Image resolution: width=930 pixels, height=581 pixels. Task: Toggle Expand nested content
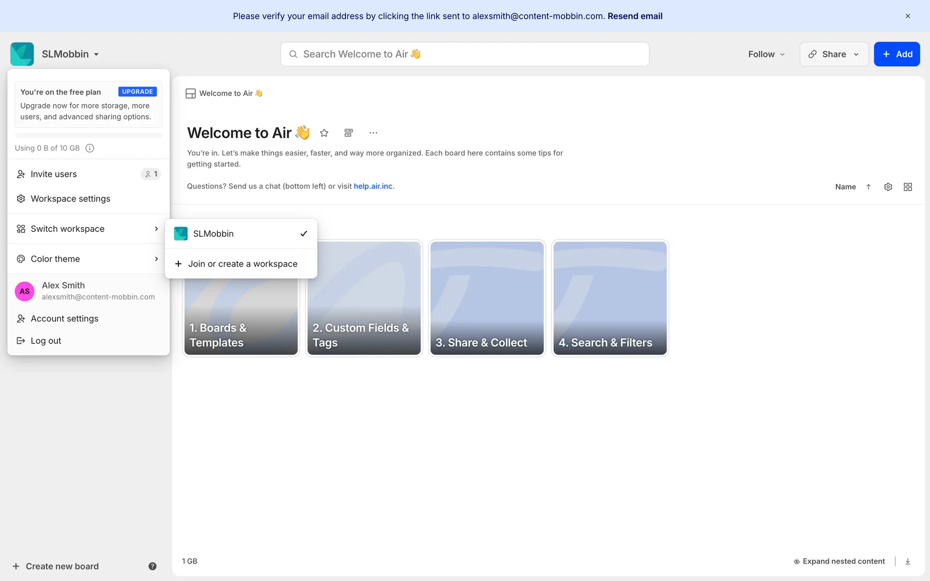pos(839,561)
